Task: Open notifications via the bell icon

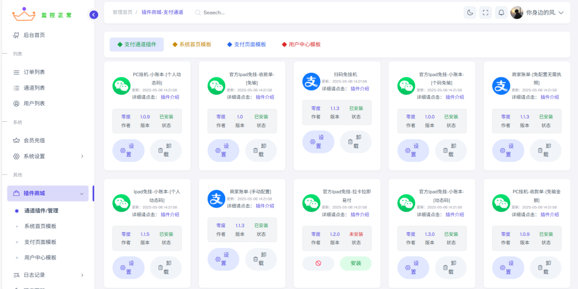Action: pos(501,12)
